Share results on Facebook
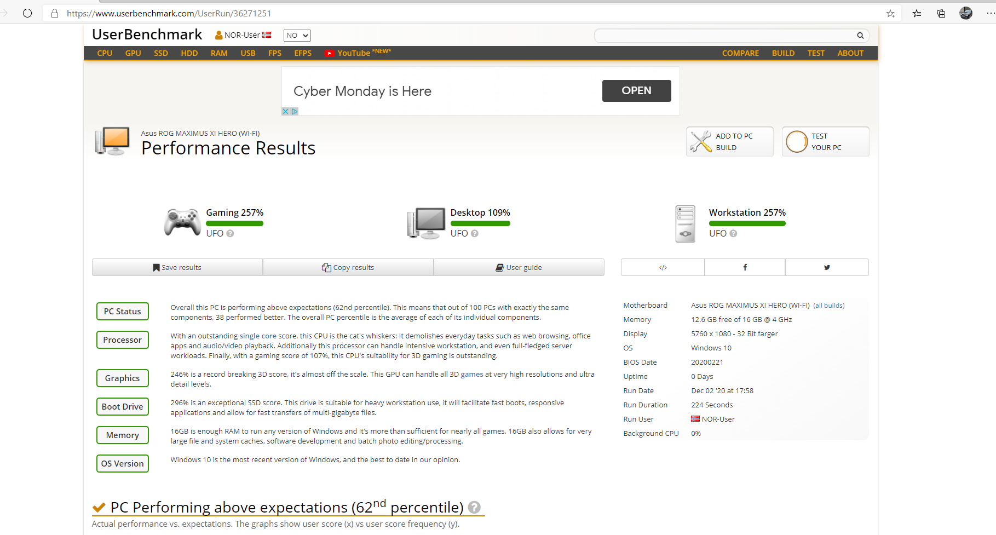Image resolution: width=996 pixels, height=535 pixels. (745, 267)
